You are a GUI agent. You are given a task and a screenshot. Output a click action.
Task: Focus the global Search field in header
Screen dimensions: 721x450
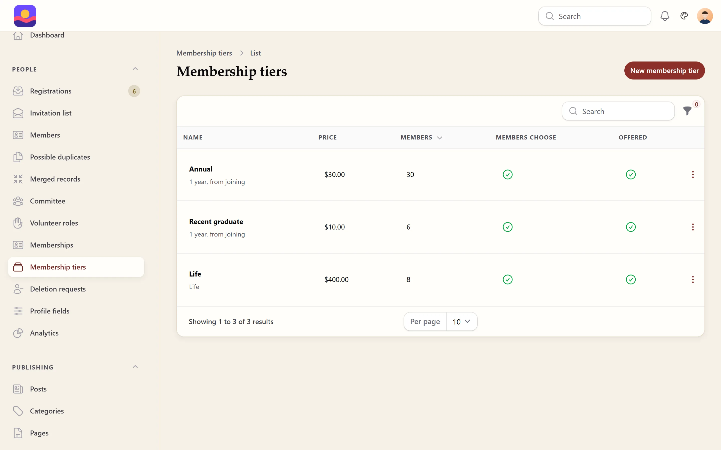tap(594, 16)
